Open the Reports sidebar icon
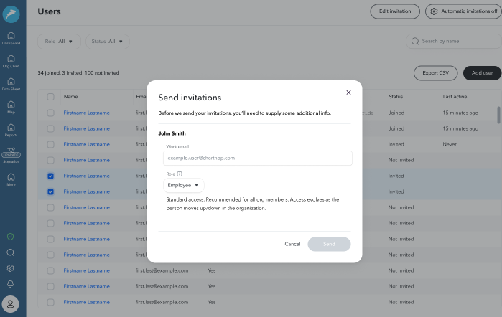The height and width of the screenshot is (317, 502). coord(11,129)
